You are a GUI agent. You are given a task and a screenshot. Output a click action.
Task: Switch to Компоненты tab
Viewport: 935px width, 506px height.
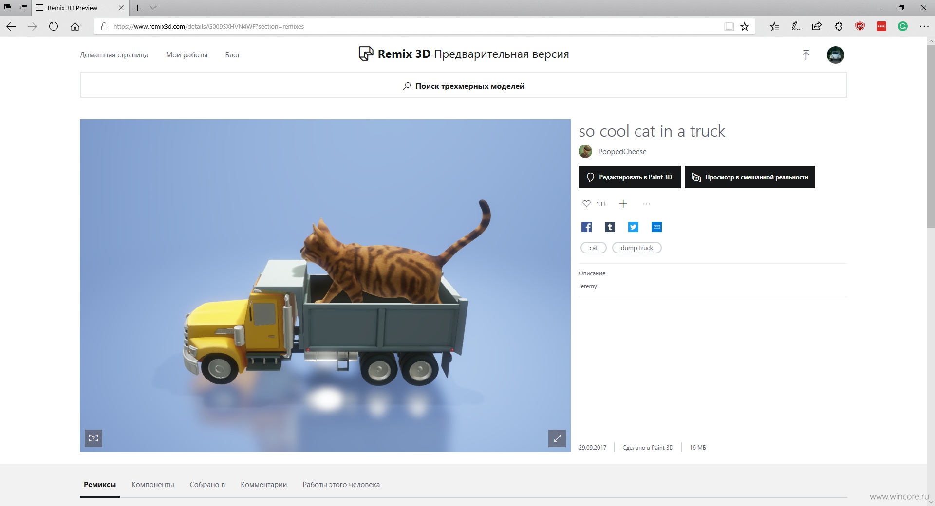coord(153,485)
